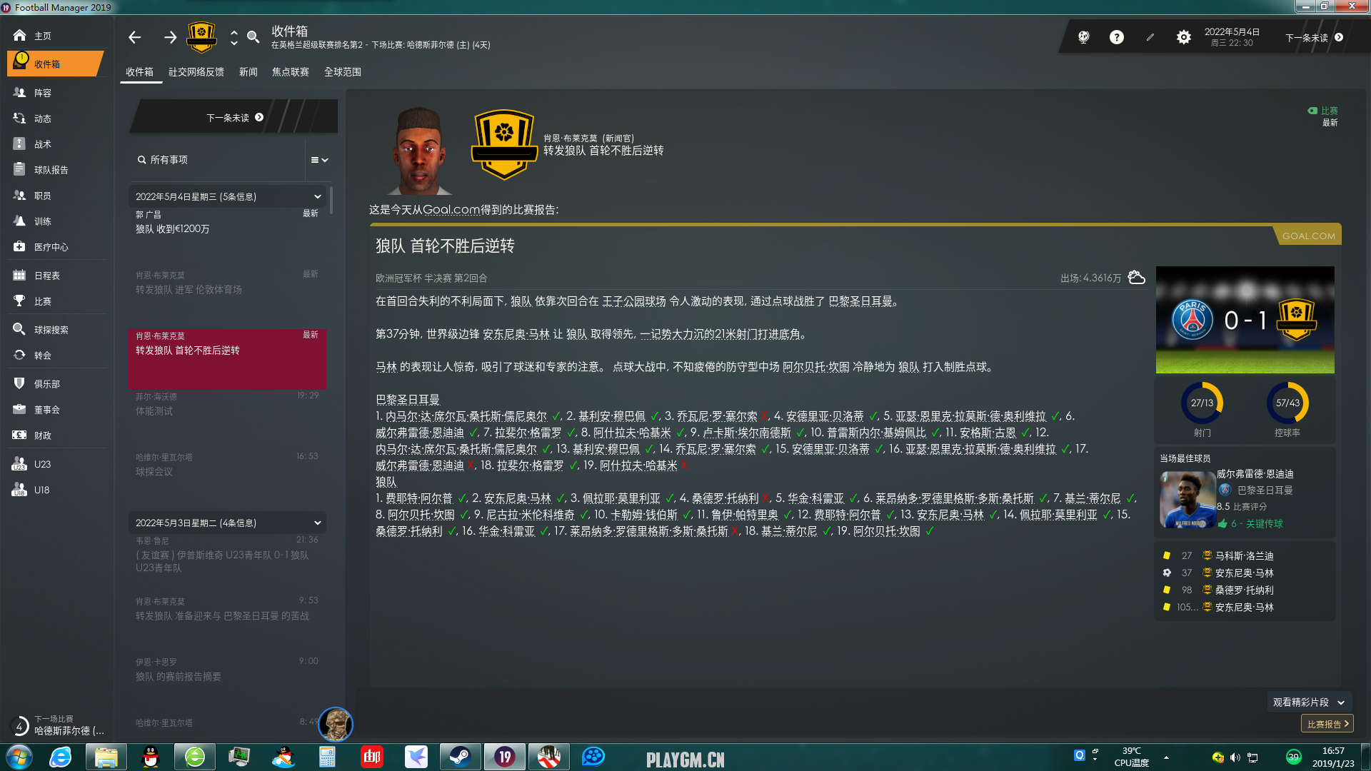The image size is (1371, 771).
Task: Click the 所有事项 search field
Action: [218, 160]
